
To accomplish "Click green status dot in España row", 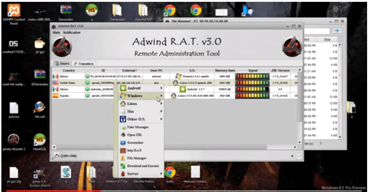I will coord(87,96).
